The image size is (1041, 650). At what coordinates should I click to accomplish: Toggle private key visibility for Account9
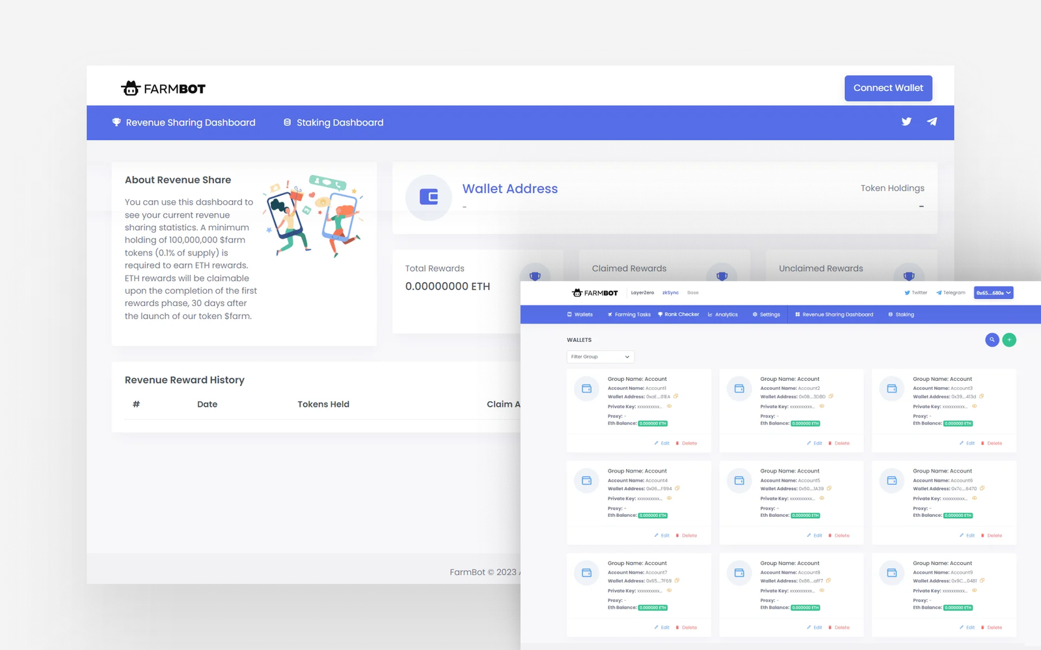974,591
